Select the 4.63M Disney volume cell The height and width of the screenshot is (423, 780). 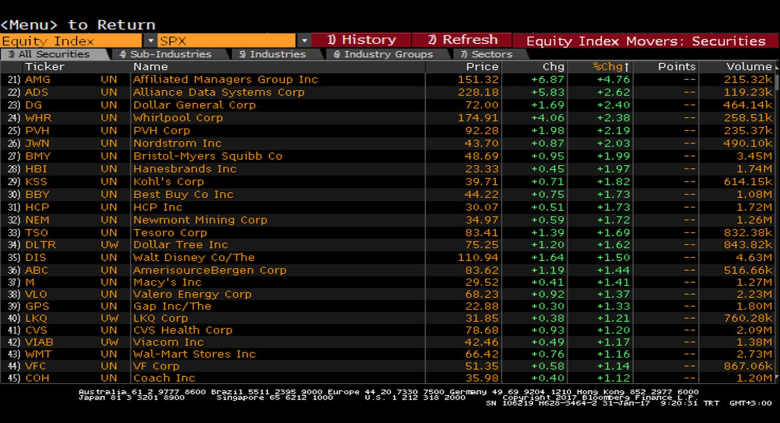(x=754, y=257)
